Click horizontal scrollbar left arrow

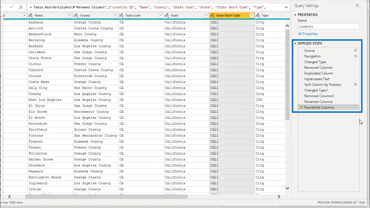(9, 196)
